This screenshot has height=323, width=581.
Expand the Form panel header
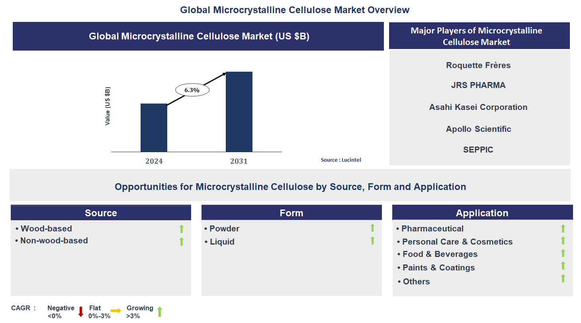[291, 213]
